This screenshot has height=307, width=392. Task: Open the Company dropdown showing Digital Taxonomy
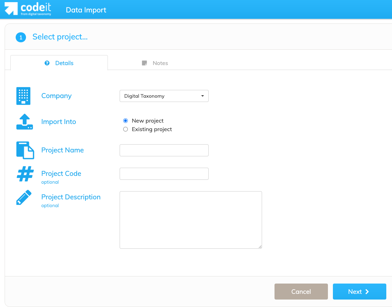click(x=164, y=96)
